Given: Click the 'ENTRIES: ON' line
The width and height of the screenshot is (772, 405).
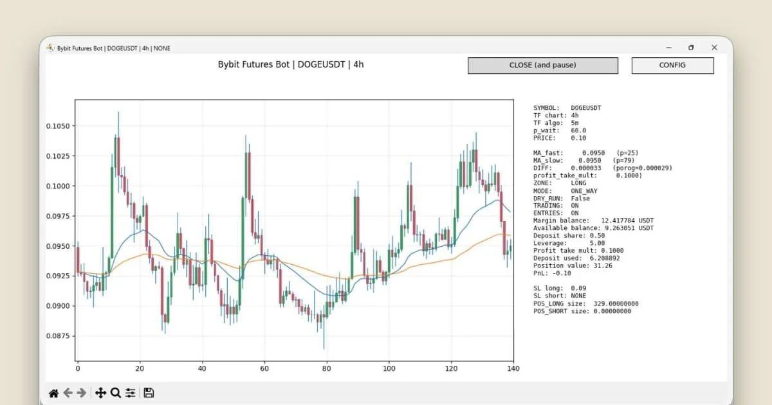Looking at the screenshot, I should pyautogui.click(x=556, y=213).
